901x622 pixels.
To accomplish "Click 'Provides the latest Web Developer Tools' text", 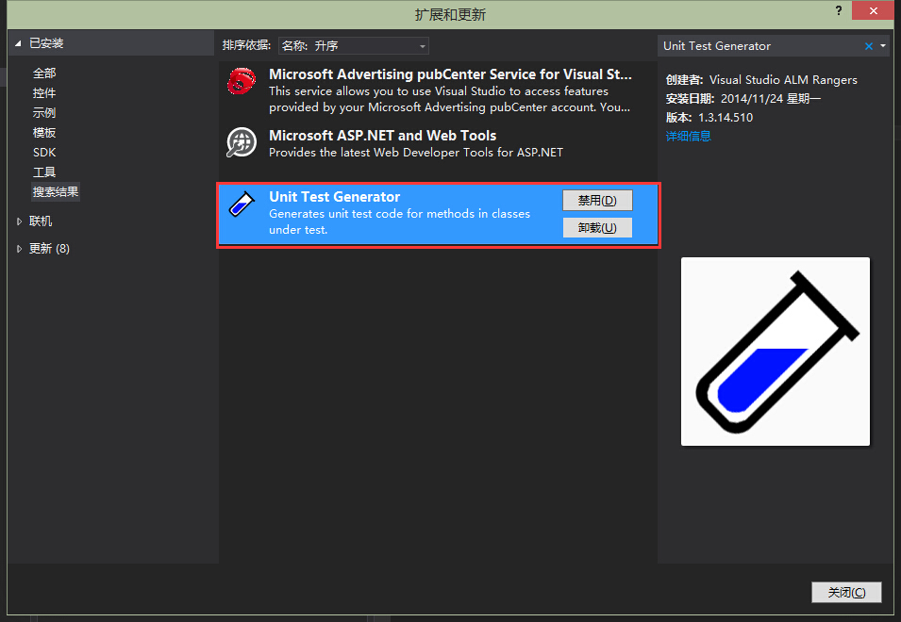I will pos(416,152).
